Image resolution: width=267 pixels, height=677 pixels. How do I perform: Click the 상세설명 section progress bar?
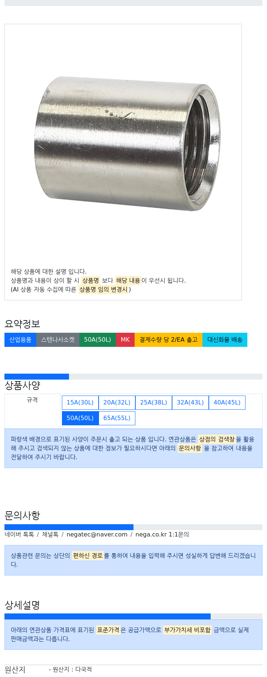(x=133, y=616)
